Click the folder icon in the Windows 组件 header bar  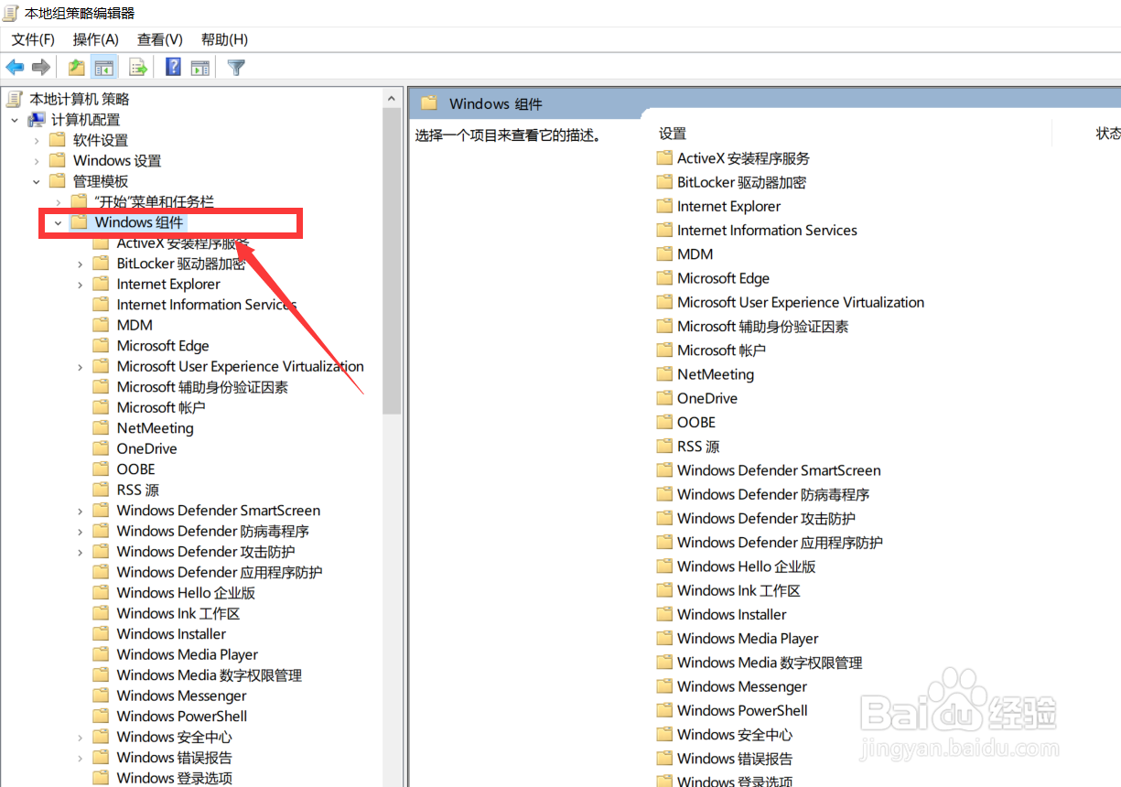[x=429, y=103]
